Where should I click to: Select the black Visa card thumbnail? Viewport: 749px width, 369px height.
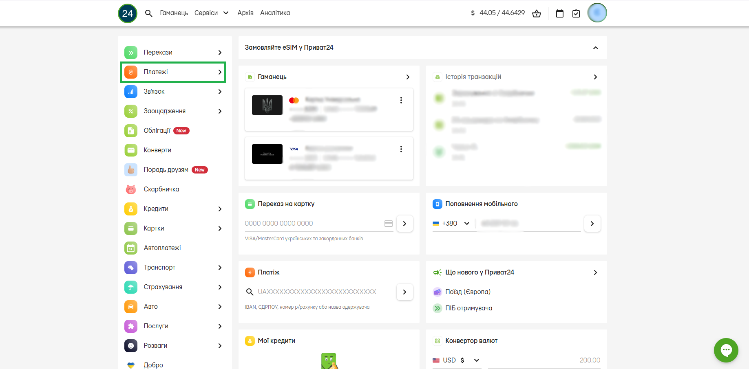[x=267, y=154]
